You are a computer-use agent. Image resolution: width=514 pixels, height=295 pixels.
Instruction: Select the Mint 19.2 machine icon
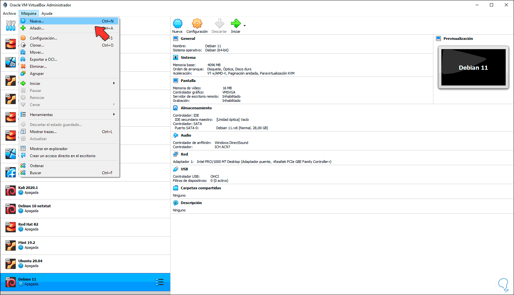(x=11, y=246)
